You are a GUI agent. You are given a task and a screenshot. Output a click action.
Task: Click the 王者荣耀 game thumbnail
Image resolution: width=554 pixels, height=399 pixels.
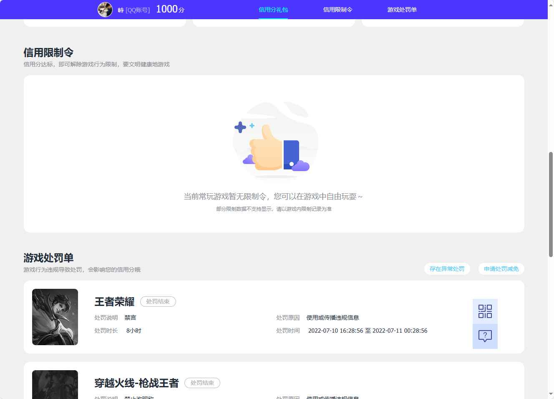[55, 317]
